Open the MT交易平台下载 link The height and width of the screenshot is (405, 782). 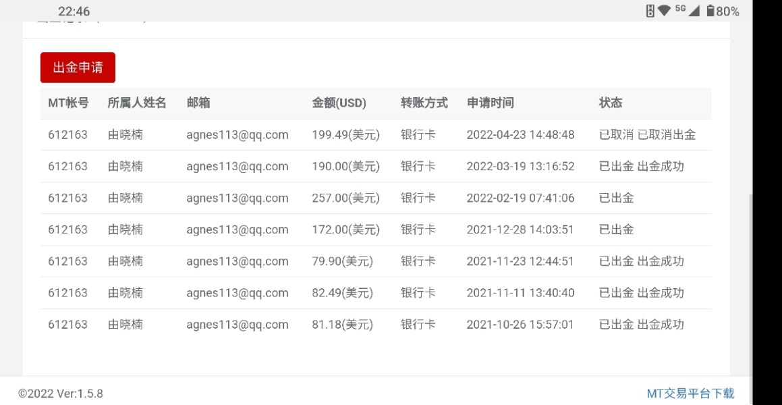tap(690, 394)
